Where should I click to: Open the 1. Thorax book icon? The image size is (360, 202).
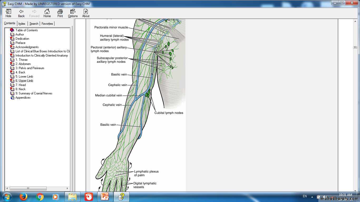pos(12,60)
